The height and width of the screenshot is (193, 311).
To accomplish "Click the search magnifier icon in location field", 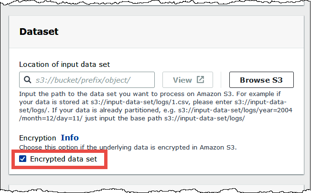I will click(28, 80).
